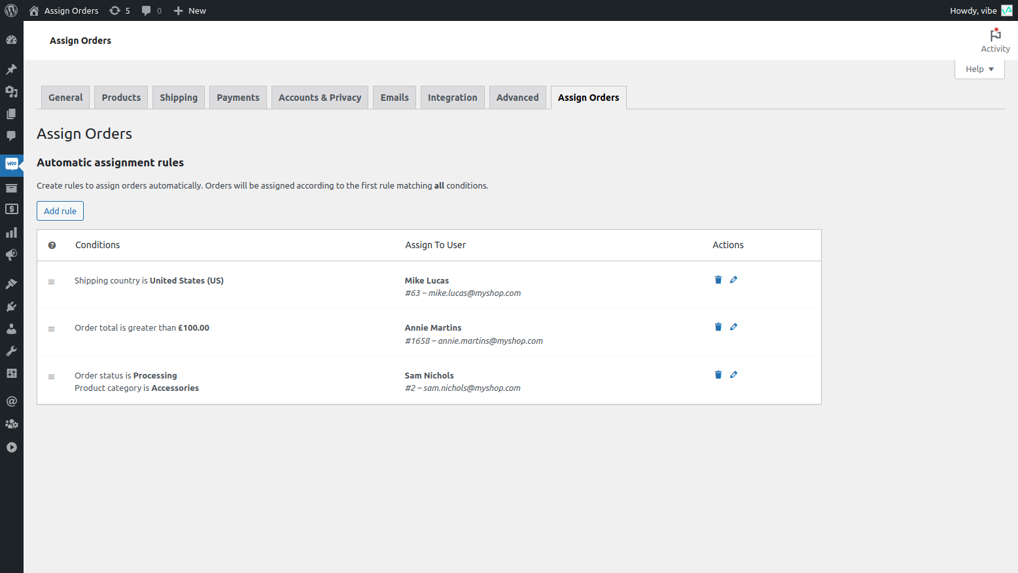The width and height of the screenshot is (1018, 573).
Task: Click the Add rule button
Action: point(60,210)
